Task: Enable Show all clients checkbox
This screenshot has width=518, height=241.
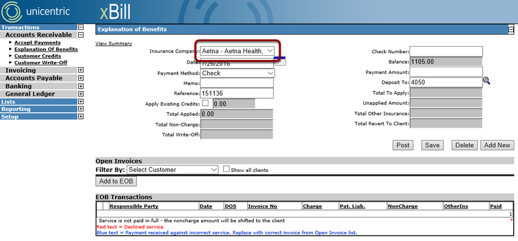Action: click(x=226, y=169)
